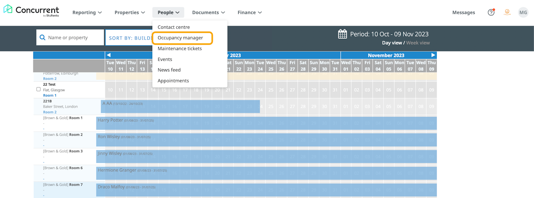The height and width of the screenshot is (198, 534).
Task: Open the help question mark icon
Action: coord(491,13)
